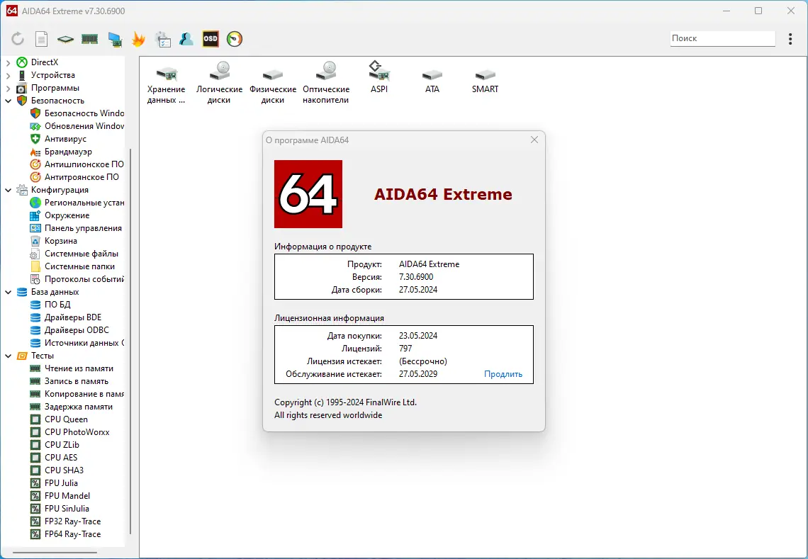Collapse the Тесты tree node

click(8, 356)
